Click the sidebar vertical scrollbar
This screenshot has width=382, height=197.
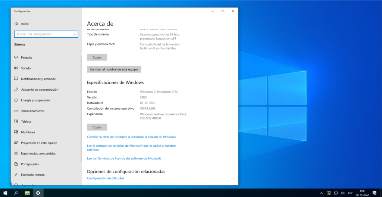81,109
